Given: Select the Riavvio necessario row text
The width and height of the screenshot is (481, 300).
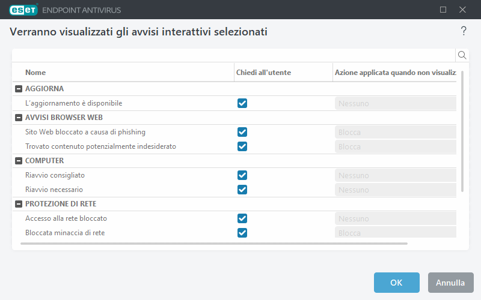Looking at the screenshot, I should pos(54,190).
